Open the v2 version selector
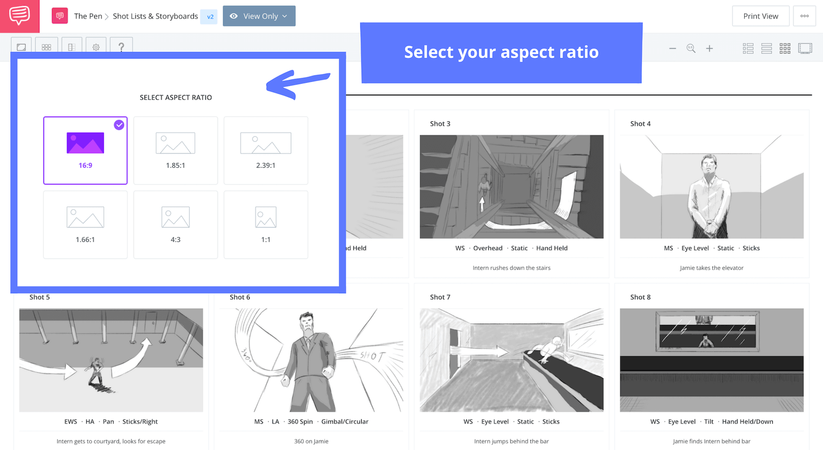The height and width of the screenshot is (450, 823). (x=210, y=16)
